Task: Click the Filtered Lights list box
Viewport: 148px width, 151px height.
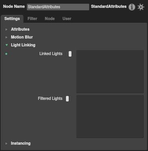Action: [x=110, y=116]
